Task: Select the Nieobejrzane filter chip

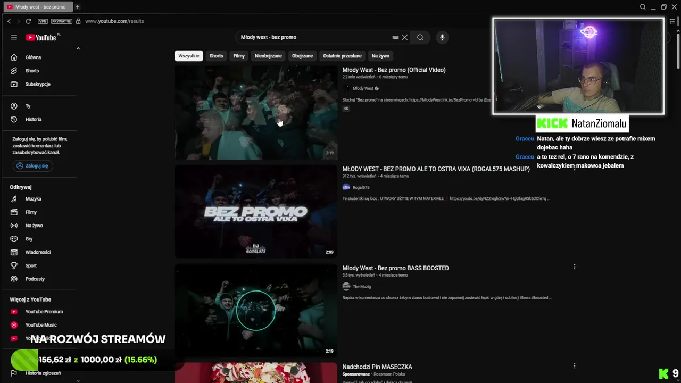Action: [x=268, y=56]
